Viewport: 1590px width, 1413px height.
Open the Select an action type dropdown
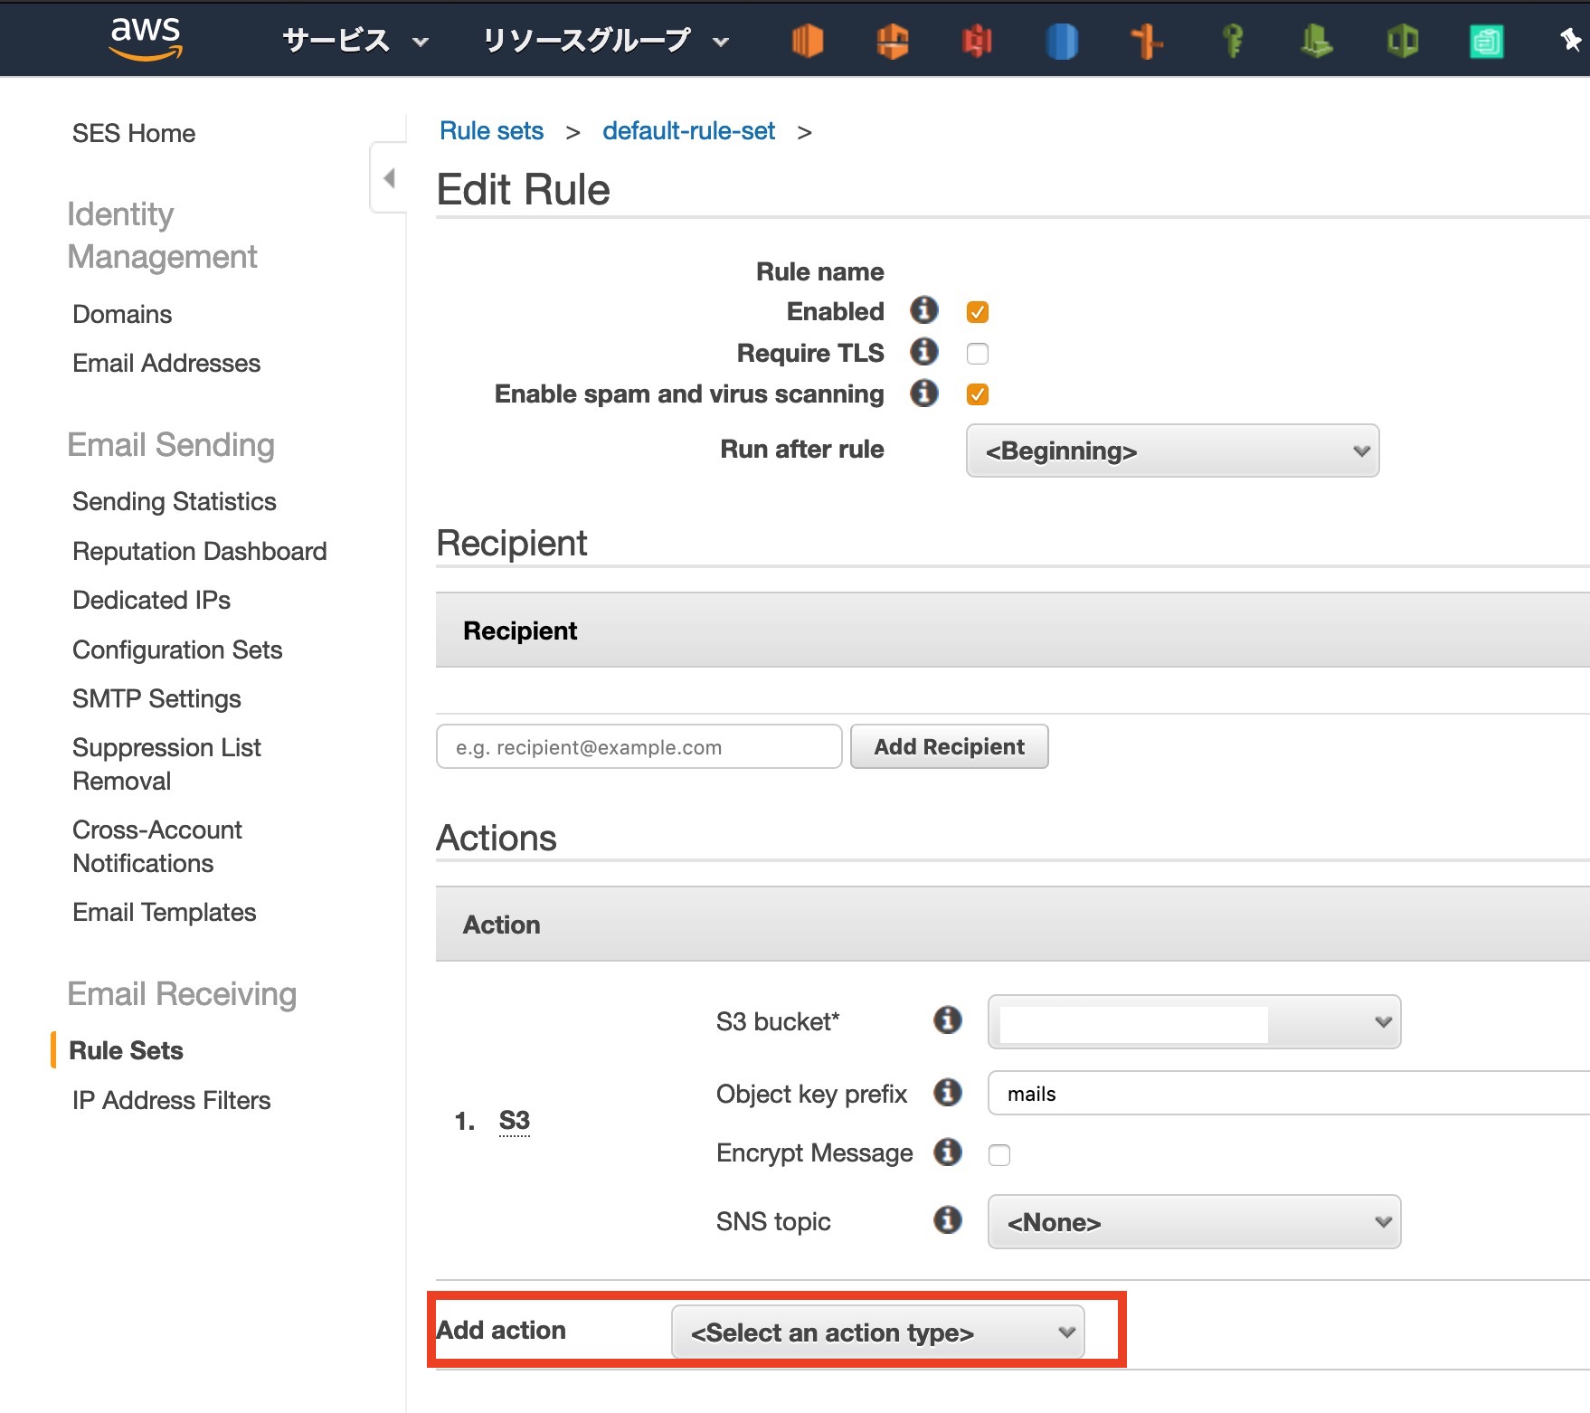tap(877, 1332)
